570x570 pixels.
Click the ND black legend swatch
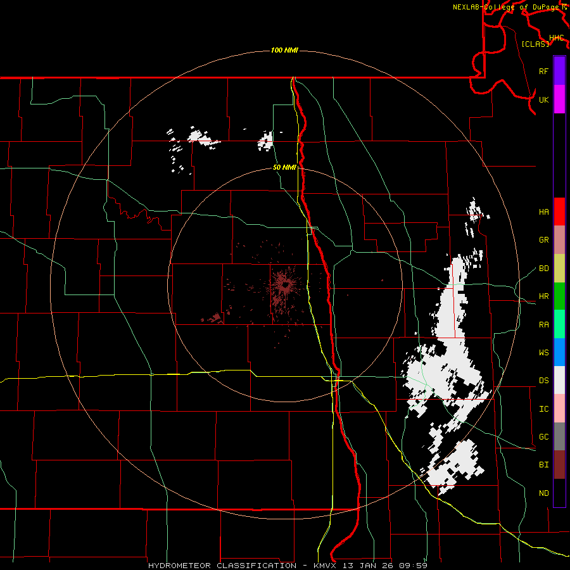click(559, 493)
